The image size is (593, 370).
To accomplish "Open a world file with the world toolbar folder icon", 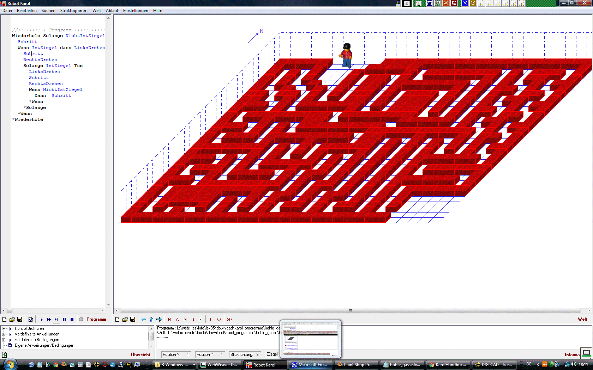I will coord(125,320).
